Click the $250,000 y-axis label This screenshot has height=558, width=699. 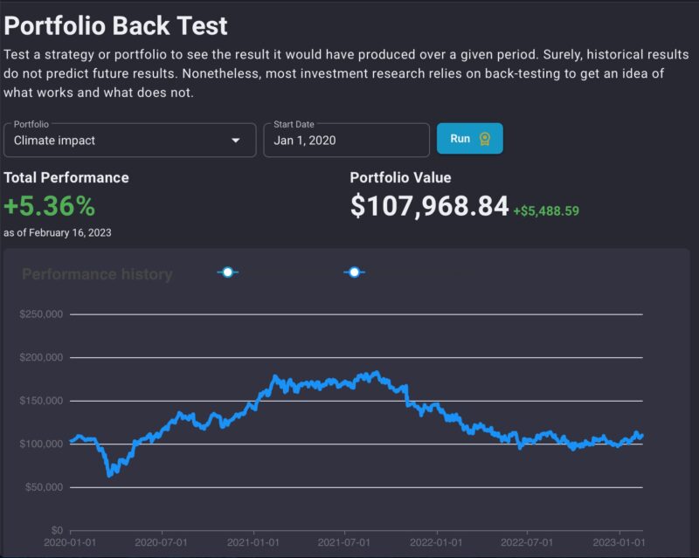pyautogui.click(x=41, y=314)
